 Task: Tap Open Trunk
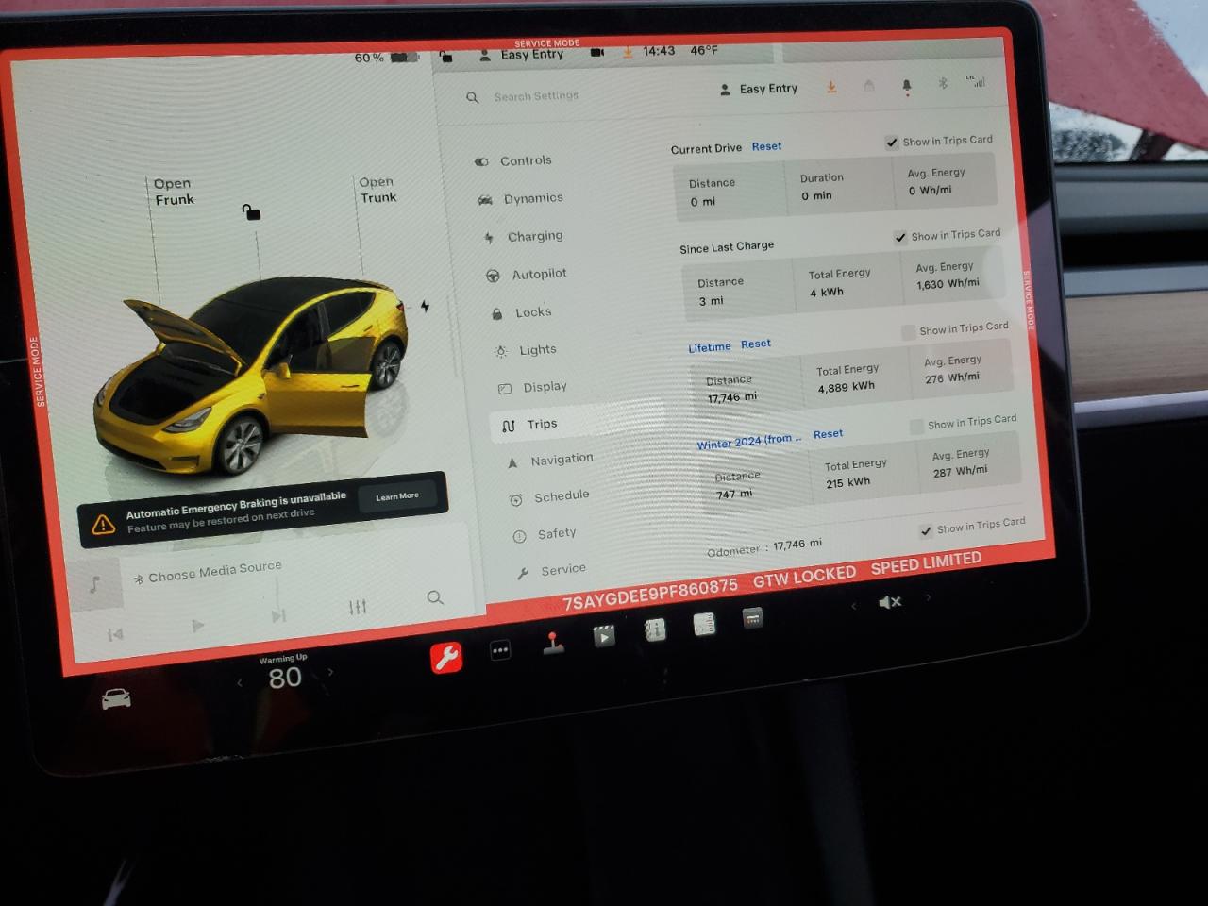click(377, 190)
